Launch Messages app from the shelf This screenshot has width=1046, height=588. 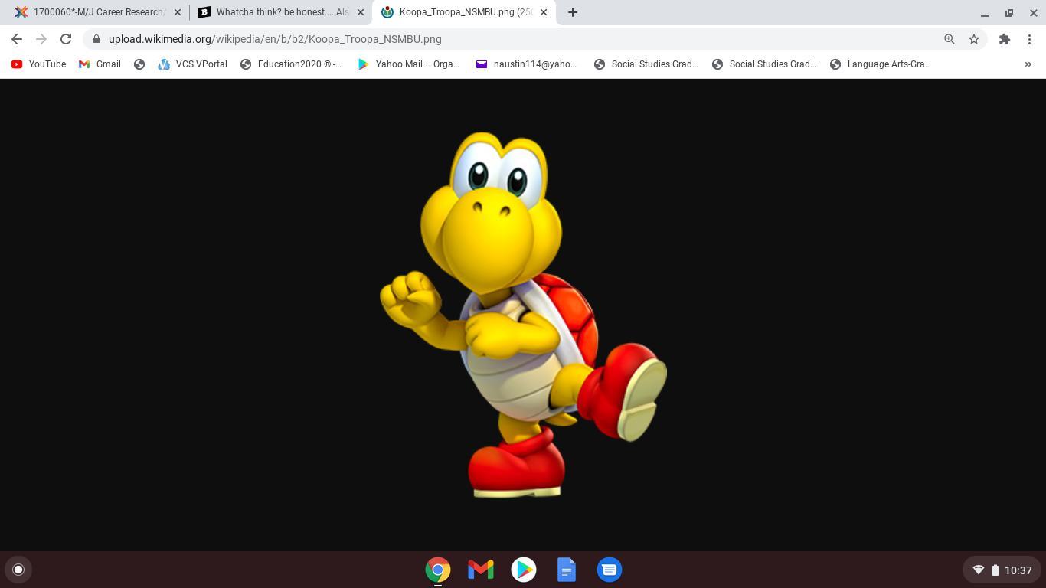pos(610,570)
